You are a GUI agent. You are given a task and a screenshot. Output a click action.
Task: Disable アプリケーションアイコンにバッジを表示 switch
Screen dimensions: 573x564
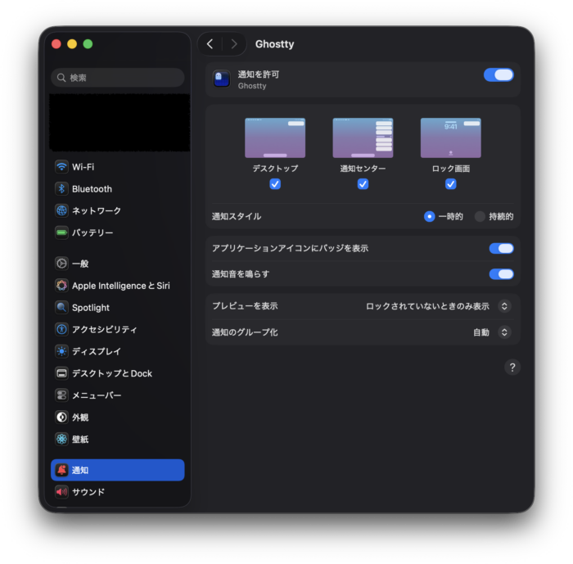501,249
